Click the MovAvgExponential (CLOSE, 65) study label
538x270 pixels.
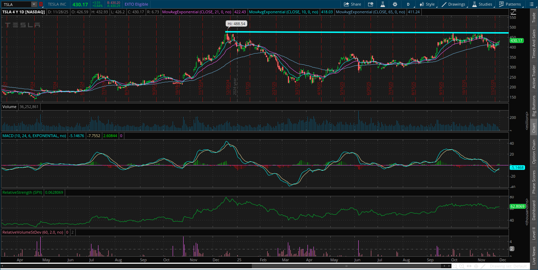371,12
